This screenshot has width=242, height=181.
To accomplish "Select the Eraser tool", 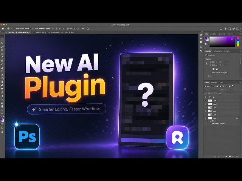I will point(2,75).
